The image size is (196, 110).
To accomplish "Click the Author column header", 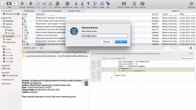I will pos(165,14).
